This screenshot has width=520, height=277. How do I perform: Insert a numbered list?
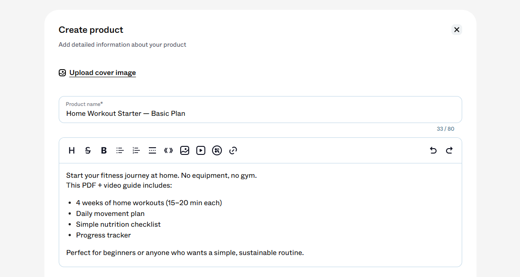coord(136,150)
